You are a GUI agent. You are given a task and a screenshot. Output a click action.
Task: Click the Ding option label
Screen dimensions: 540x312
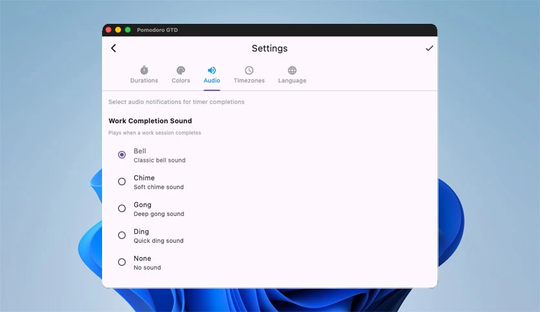tap(141, 231)
